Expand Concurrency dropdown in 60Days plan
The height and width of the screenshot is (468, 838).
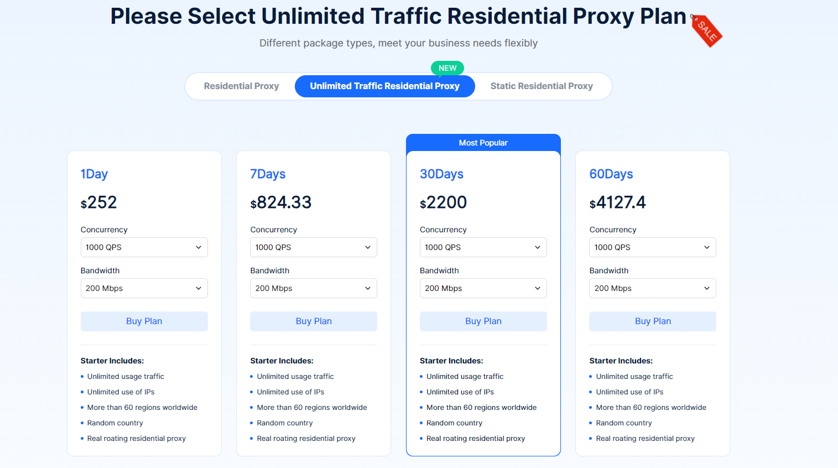pyautogui.click(x=653, y=247)
